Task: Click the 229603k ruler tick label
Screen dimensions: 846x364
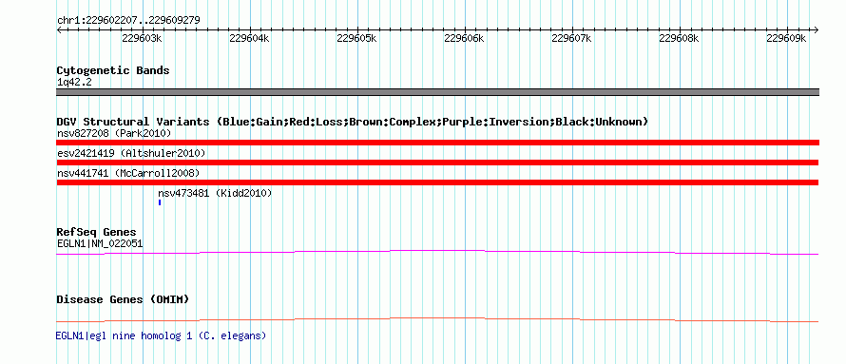Action: [142, 38]
